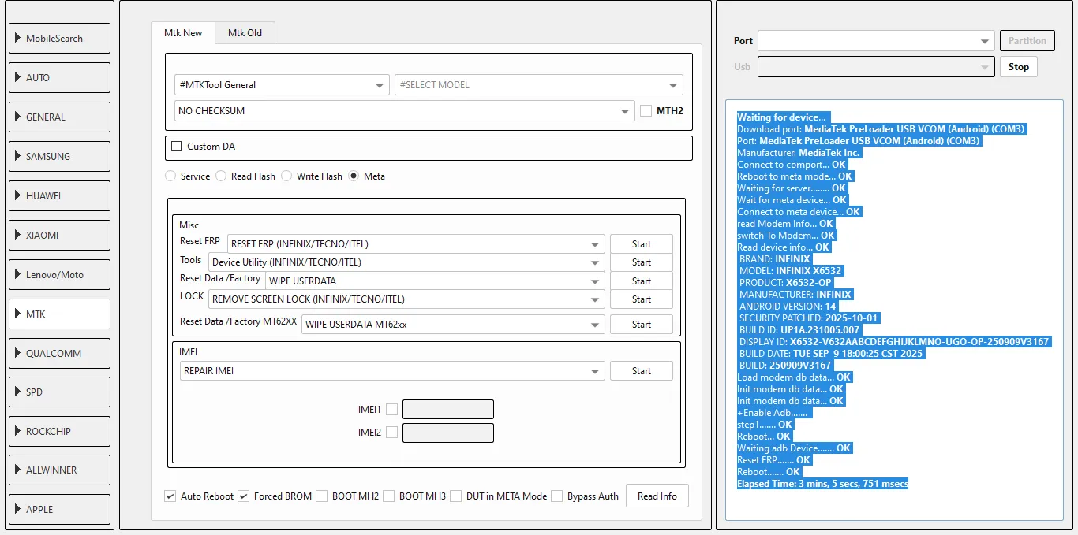Open the Lenovo/Moto sidebar section
Image resolution: width=1078 pixels, height=535 pixels.
point(59,274)
